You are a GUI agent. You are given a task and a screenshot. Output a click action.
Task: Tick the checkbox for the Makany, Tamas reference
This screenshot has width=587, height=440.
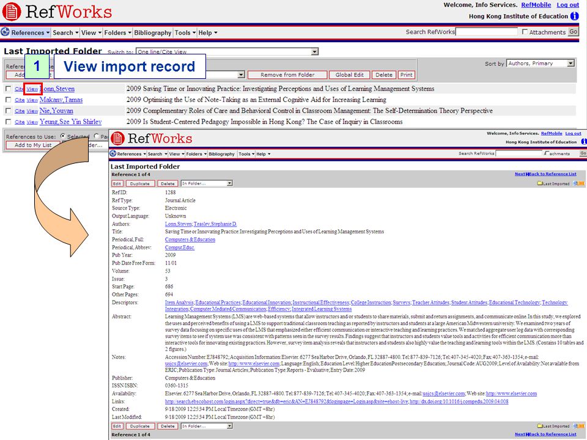tap(8, 100)
